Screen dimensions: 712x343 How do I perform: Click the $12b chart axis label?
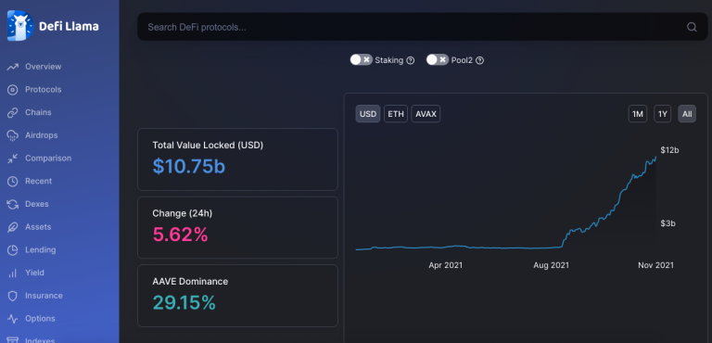point(669,150)
